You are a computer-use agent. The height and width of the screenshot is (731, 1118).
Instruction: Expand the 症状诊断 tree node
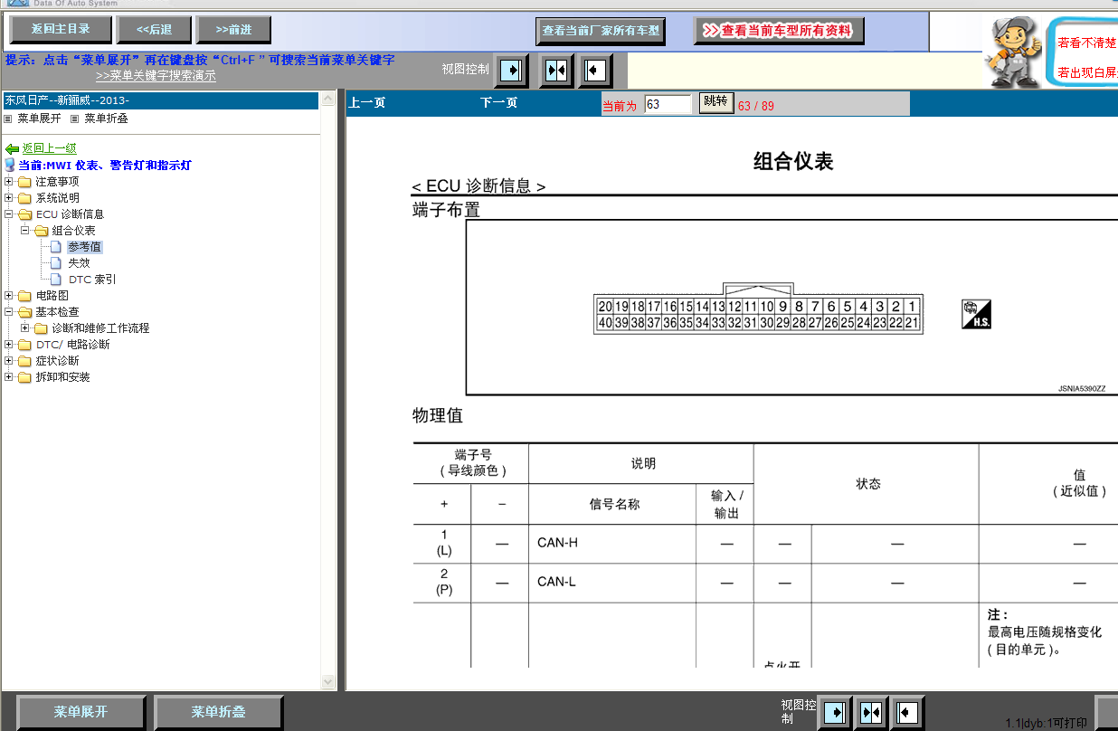(x=9, y=361)
